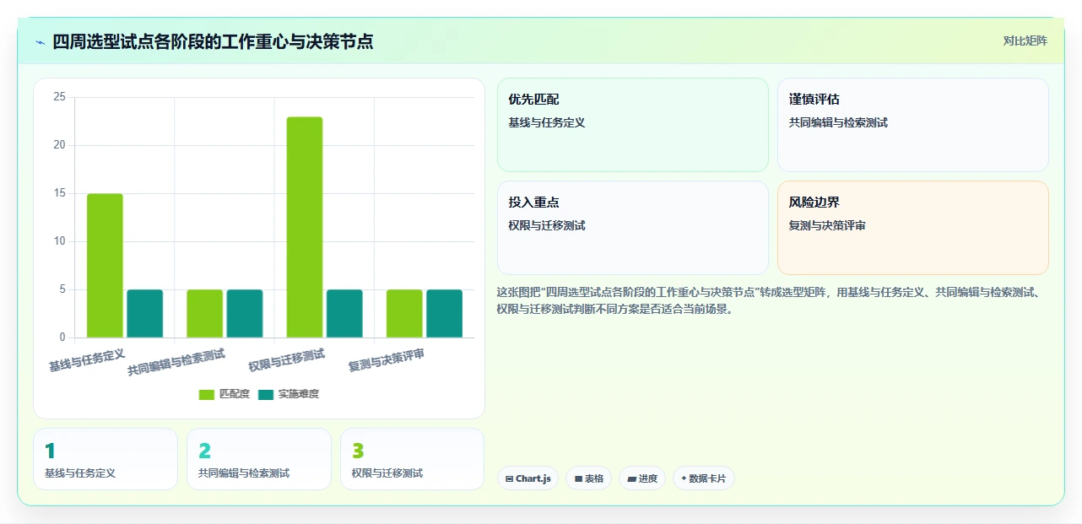Click the table icon in the 表格 chip
The image size is (1082, 524).
point(578,478)
